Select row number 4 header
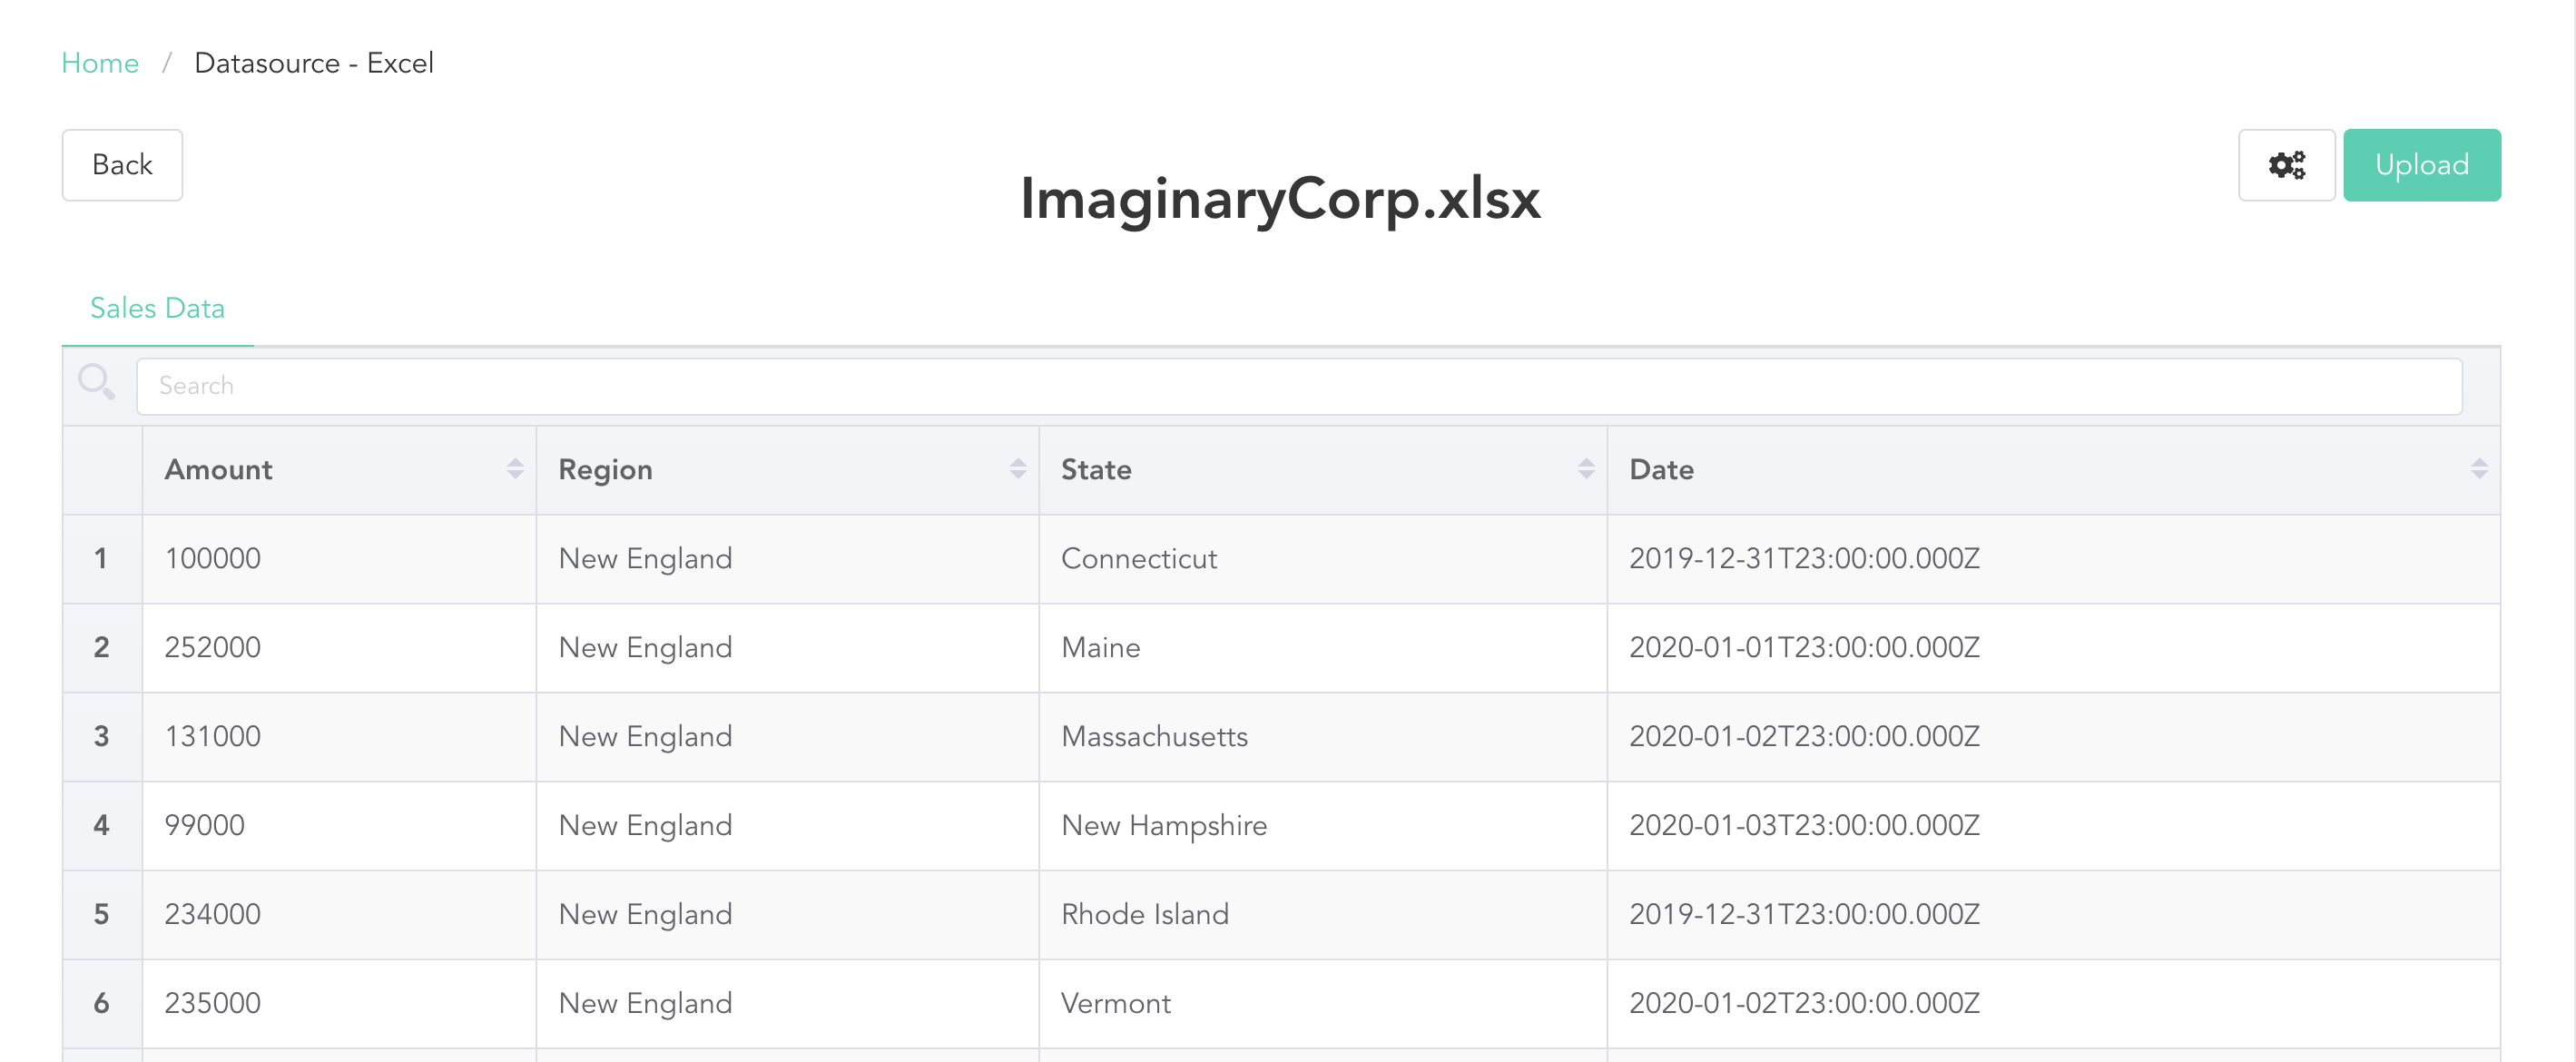 pos(101,826)
